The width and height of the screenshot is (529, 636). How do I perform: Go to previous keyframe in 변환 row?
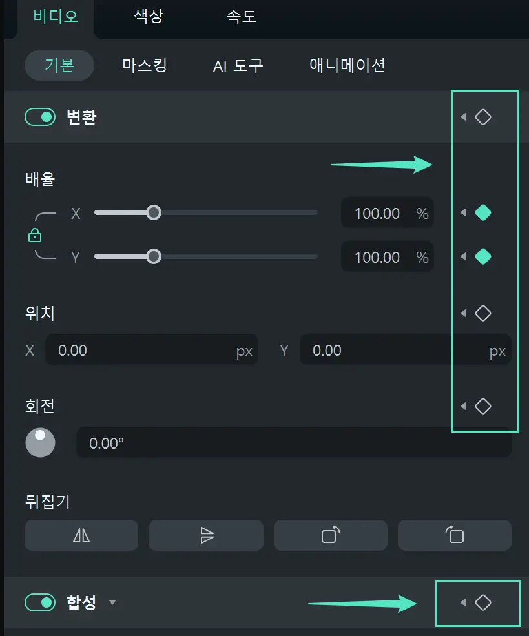tap(463, 117)
